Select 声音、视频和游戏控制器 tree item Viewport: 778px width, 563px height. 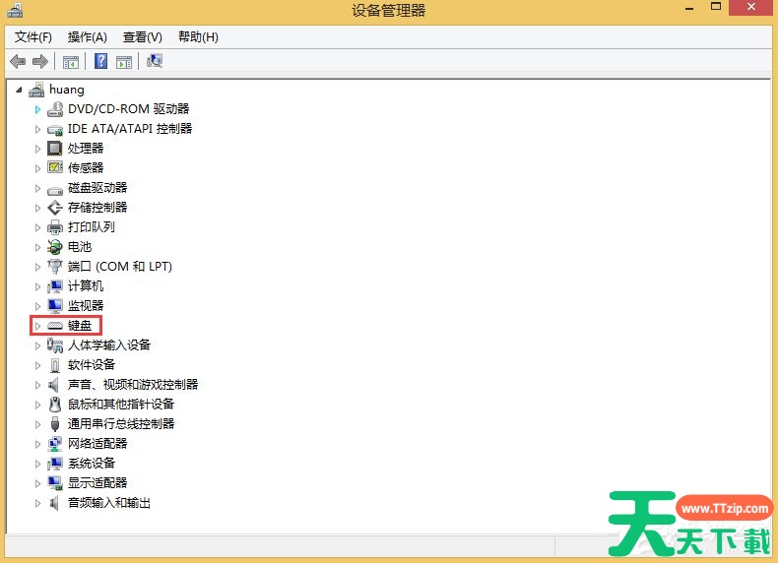tap(133, 385)
